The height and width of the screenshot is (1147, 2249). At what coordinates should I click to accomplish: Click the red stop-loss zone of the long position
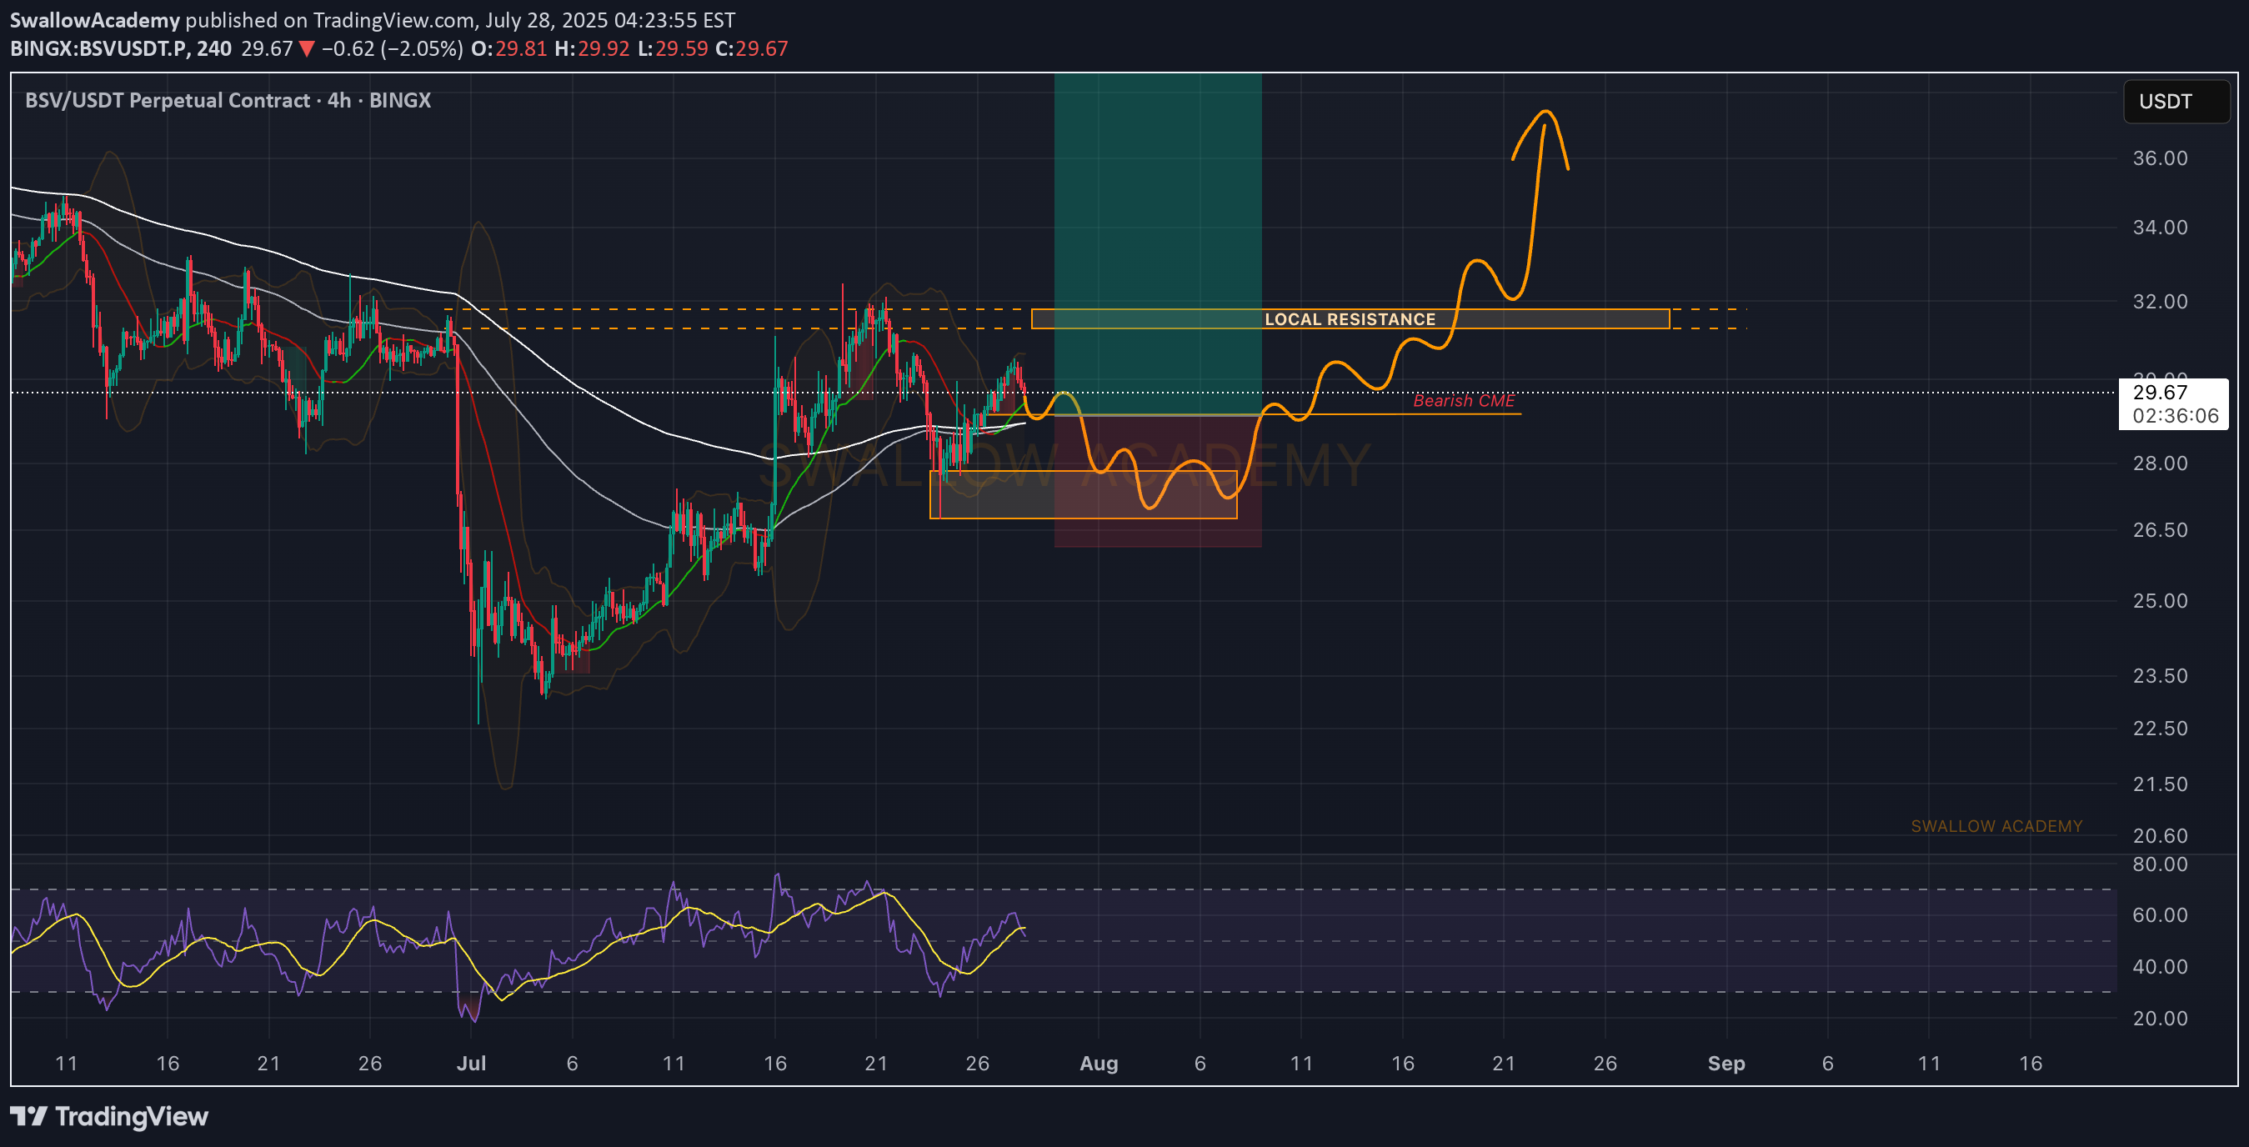point(1158,481)
